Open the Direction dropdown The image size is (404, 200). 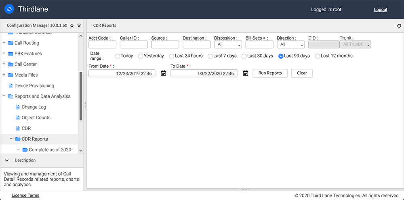pos(290,44)
